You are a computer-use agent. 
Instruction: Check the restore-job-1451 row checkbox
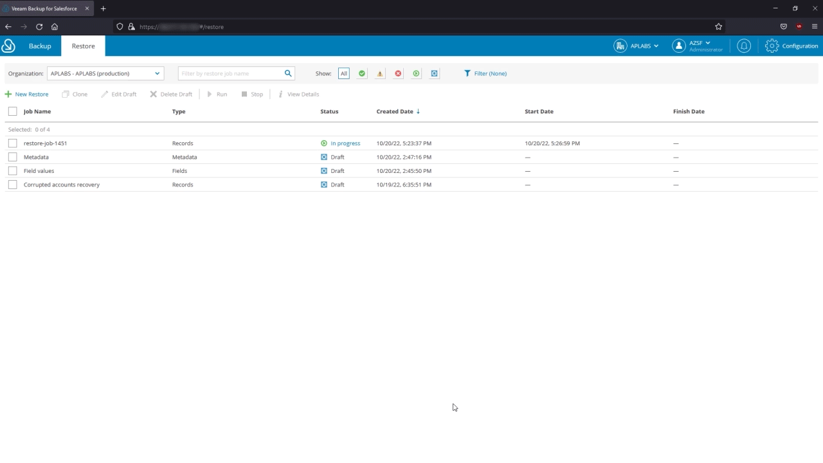point(12,143)
